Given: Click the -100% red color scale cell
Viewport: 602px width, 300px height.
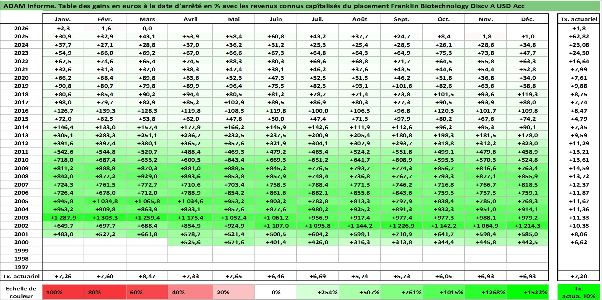Looking at the screenshot, I should pos(63,292).
